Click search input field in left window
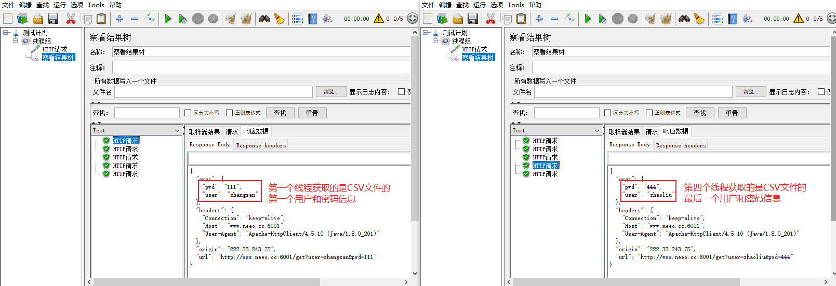The width and height of the screenshot is (836, 286). tap(147, 113)
